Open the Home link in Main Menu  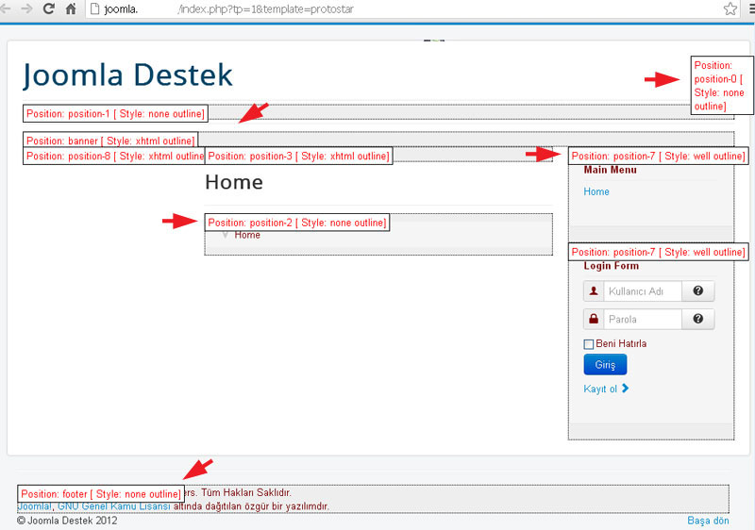(x=596, y=191)
